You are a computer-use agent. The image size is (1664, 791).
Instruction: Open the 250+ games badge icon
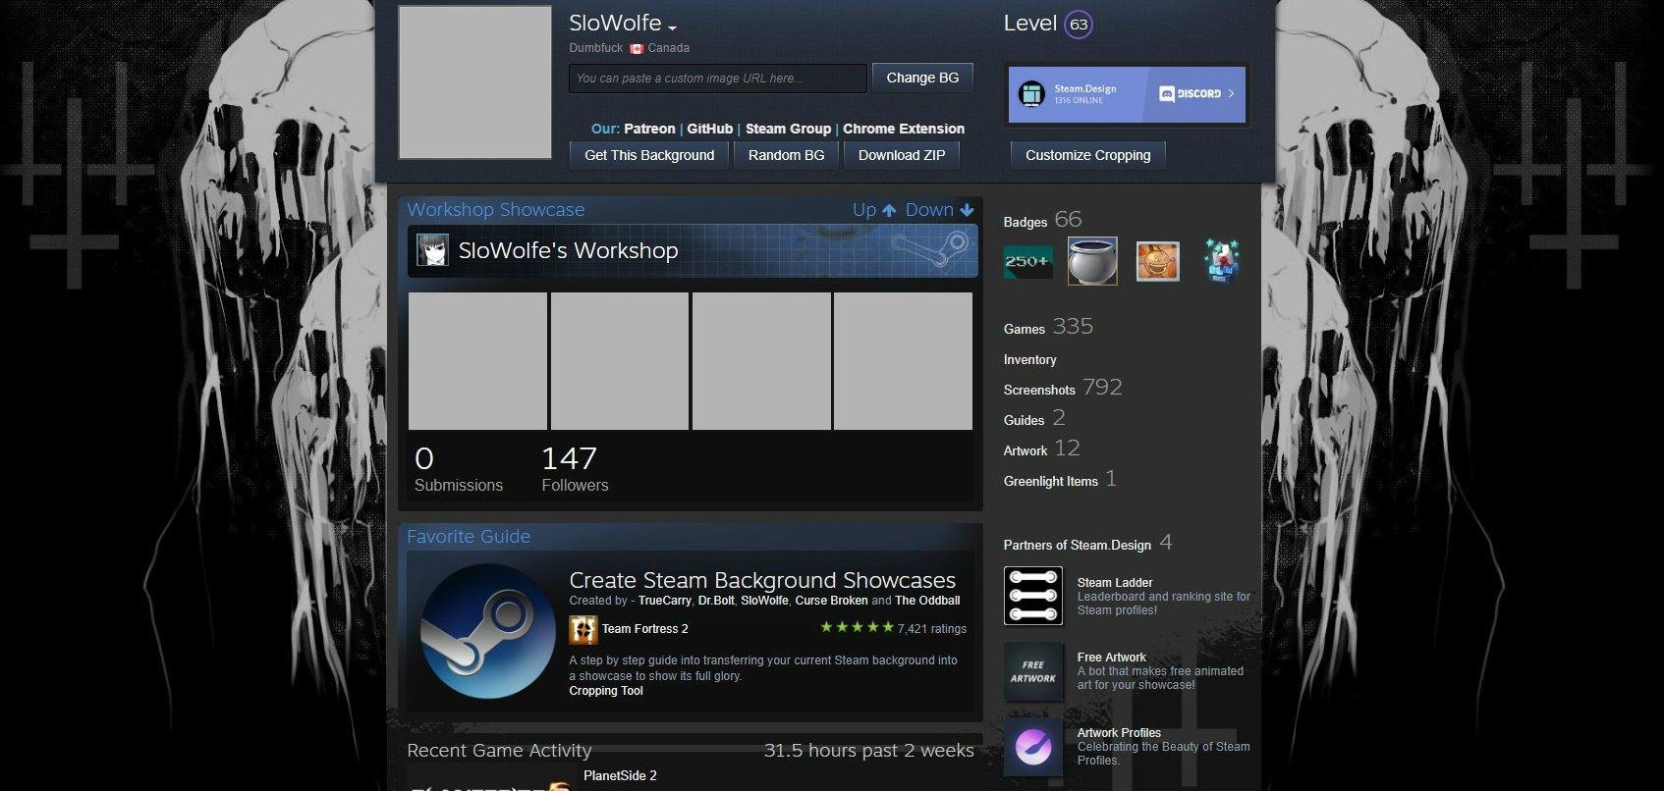pyautogui.click(x=1028, y=262)
